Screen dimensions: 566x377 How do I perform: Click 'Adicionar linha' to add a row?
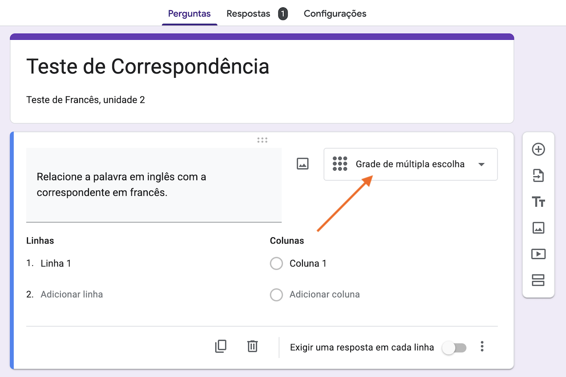click(72, 294)
